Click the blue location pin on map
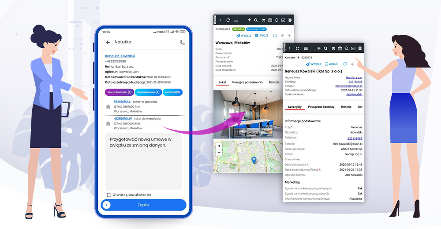This screenshot has height=229, width=441. click(254, 160)
